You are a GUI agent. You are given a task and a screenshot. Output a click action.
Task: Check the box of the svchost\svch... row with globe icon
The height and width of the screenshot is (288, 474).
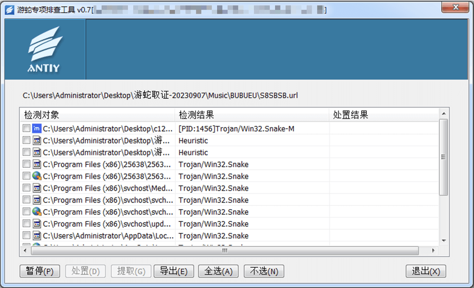point(26,211)
